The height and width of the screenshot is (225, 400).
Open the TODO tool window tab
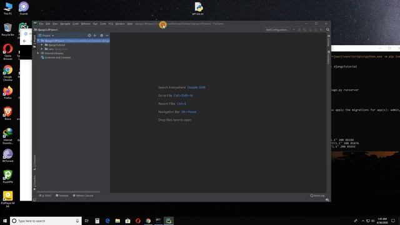coord(45,196)
